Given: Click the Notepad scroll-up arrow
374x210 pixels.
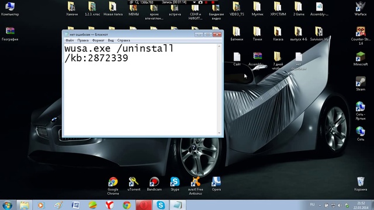Looking at the screenshot, I should click(x=219, y=46).
